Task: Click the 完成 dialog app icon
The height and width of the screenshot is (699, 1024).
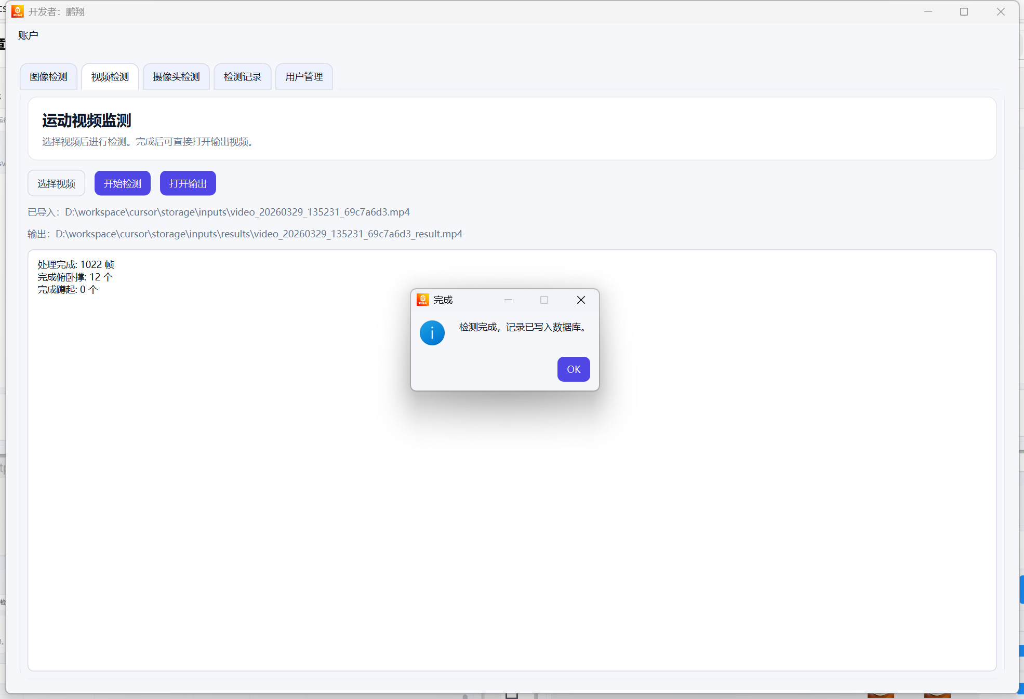Action: [423, 300]
